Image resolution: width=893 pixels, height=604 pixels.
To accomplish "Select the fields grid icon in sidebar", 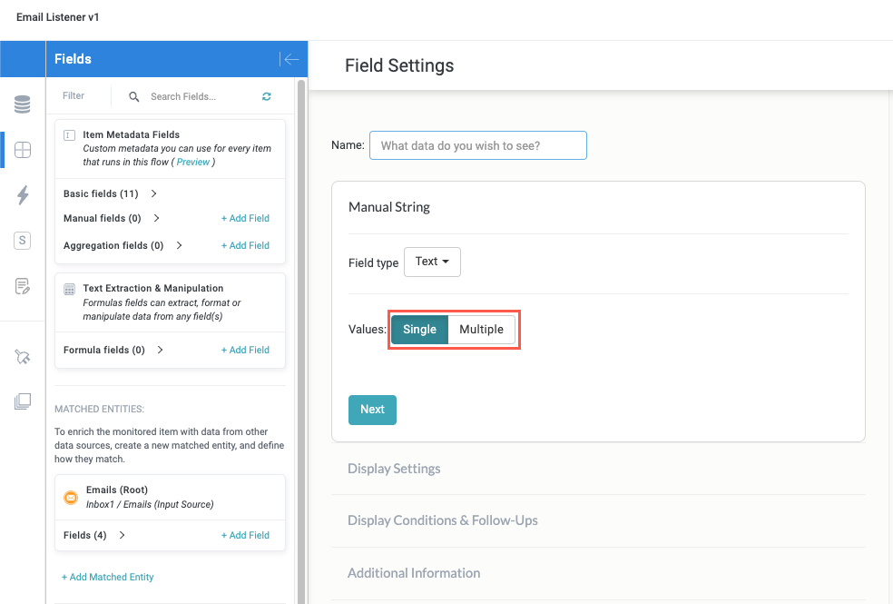I will (x=23, y=150).
